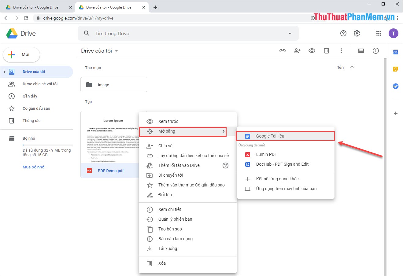Viewport: 403px width, 276px height.
Task: Click the Tên sort column header
Action: (340, 67)
